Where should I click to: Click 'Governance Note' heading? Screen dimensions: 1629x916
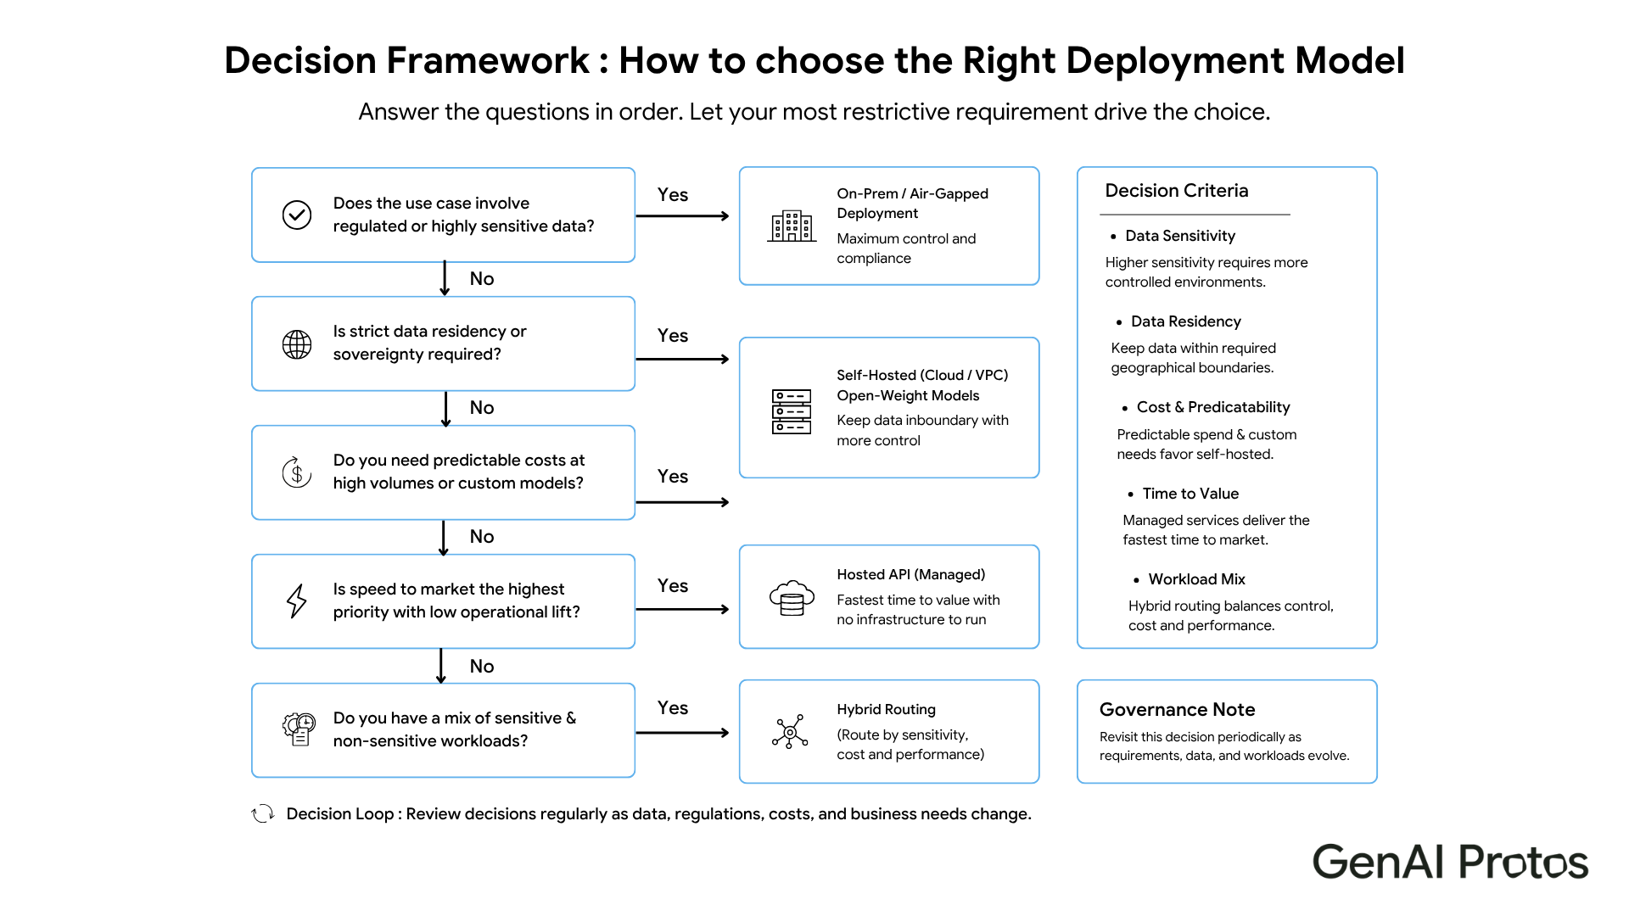pyautogui.click(x=1177, y=710)
